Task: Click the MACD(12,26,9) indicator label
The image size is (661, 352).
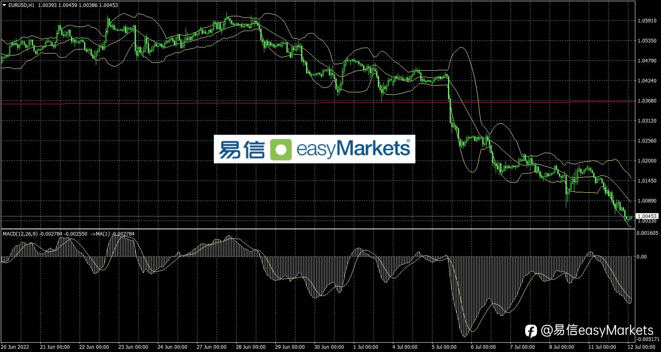Action: 20,234
